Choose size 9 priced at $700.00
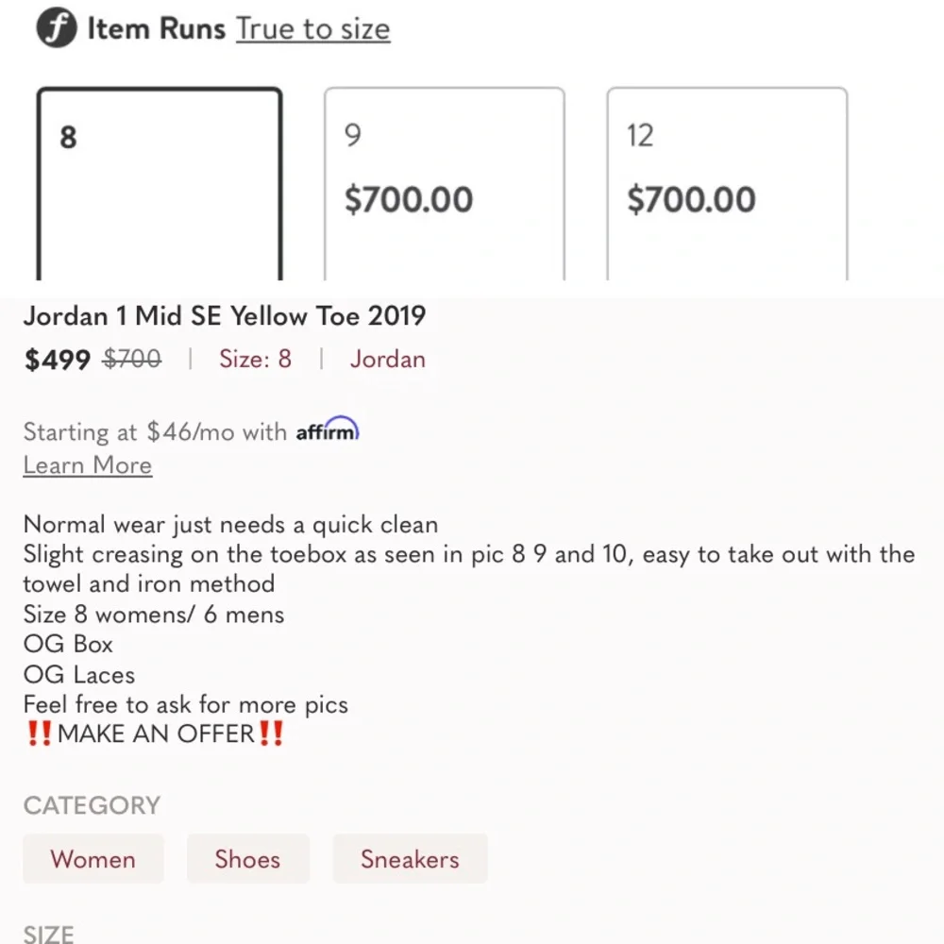944x944 pixels. (444, 184)
